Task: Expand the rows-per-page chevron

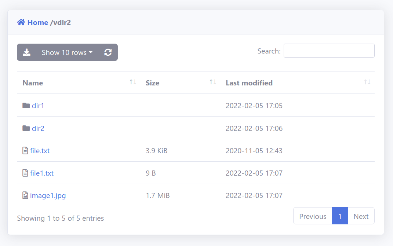Action: 91,52
